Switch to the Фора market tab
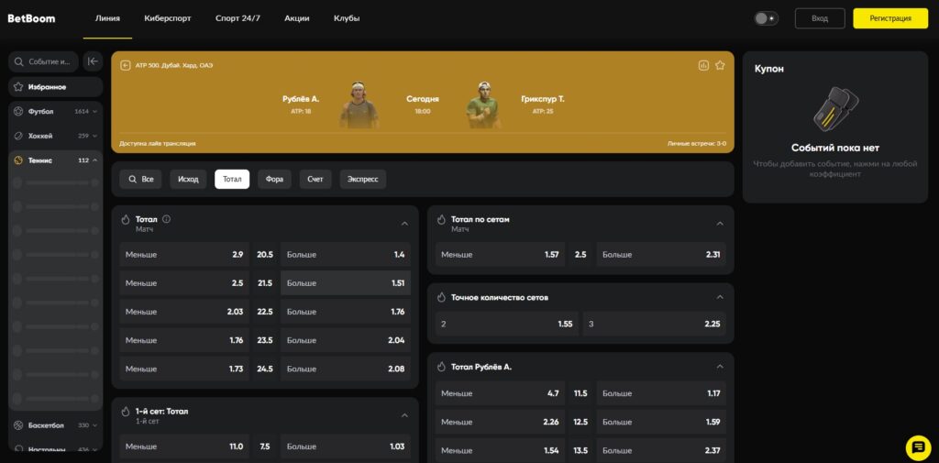 (x=274, y=179)
